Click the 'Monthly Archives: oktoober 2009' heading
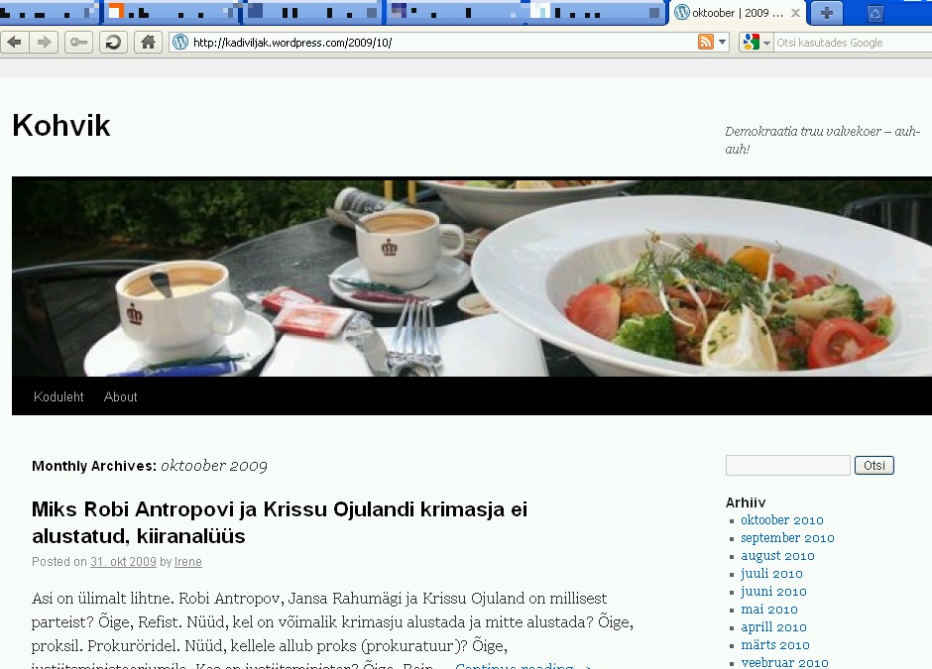The image size is (932, 669). [x=149, y=466]
